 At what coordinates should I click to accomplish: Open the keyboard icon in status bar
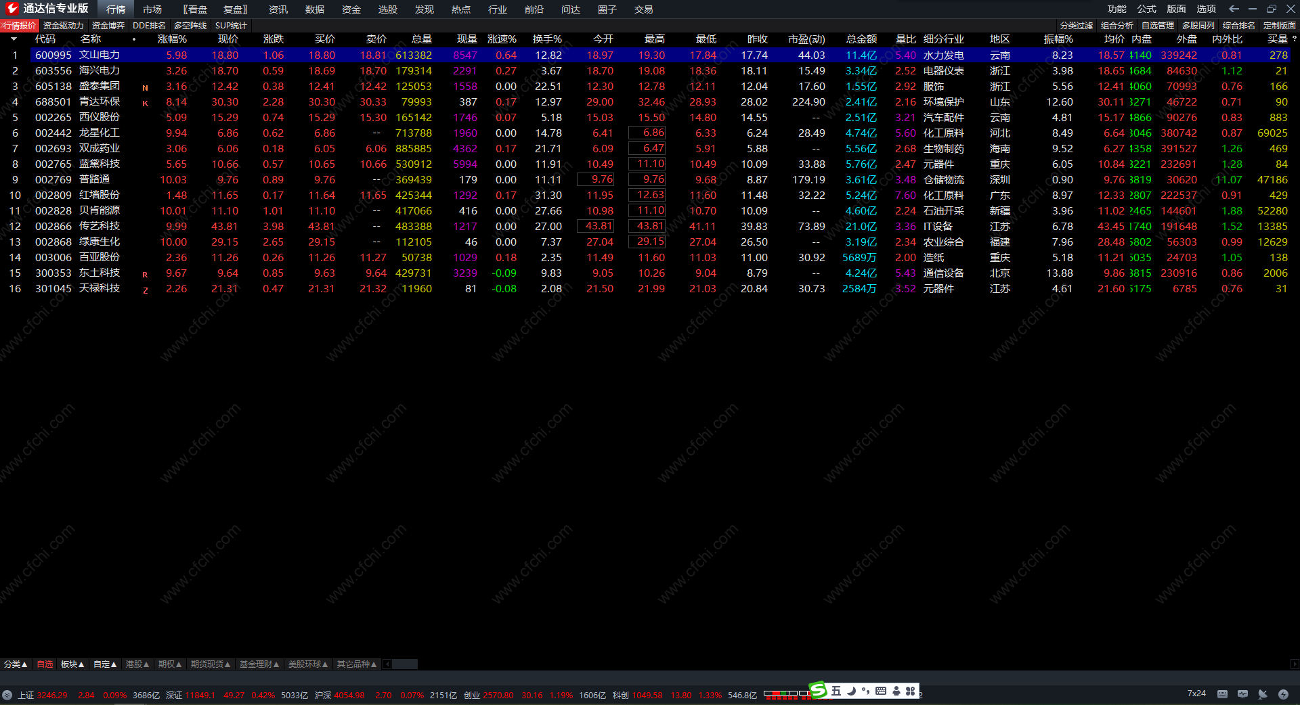point(1222,694)
